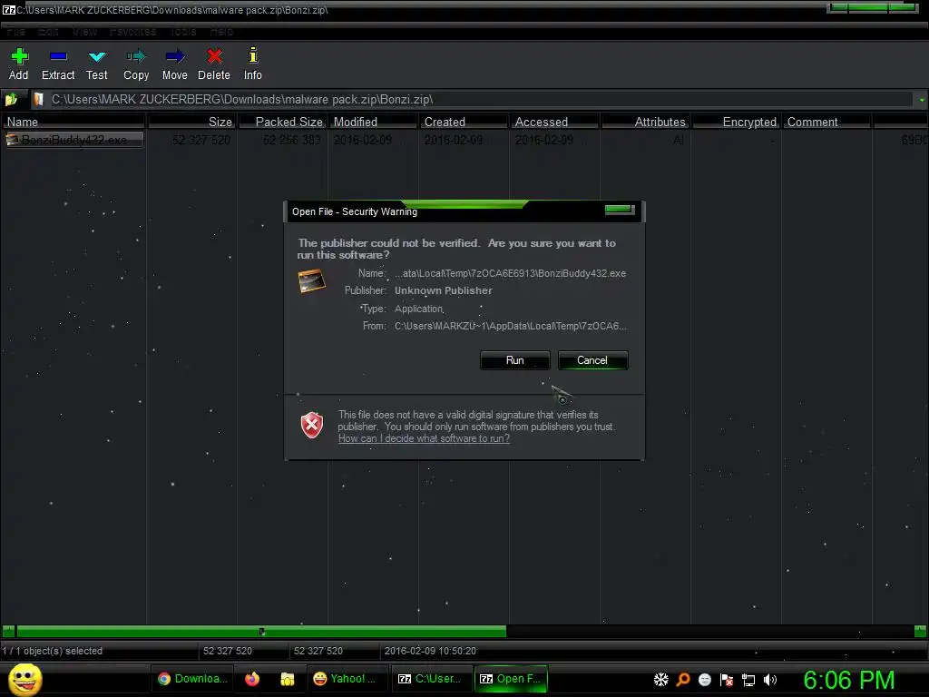Open the View menu
The height and width of the screenshot is (697, 929).
coord(84,32)
